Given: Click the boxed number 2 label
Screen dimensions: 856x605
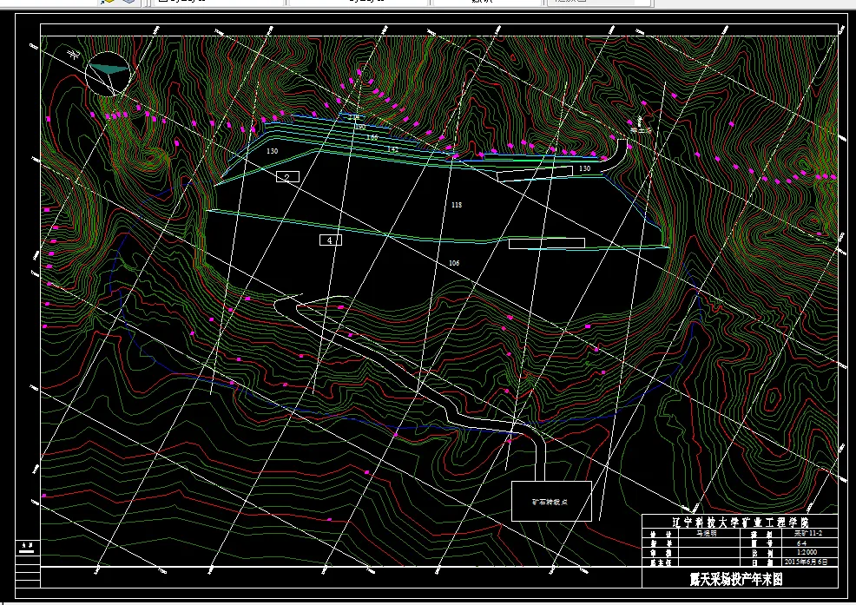Looking at the screenshot, I should coord(287,176).
